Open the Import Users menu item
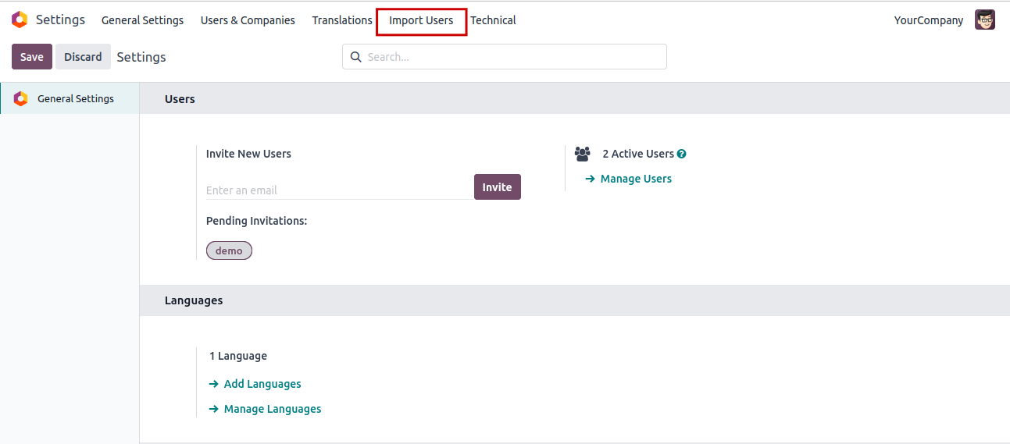The image size is (1010, 444). (421, 20)
